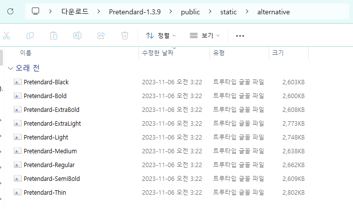The height and width of the screenshot is (209, 353).
Task: Click the type cell of Pretendard-SemiBold
Action: point(239,178)
